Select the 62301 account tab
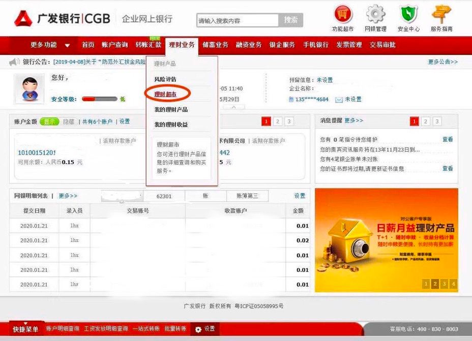Viewport: 472px width, 341px height. point(164,196)
